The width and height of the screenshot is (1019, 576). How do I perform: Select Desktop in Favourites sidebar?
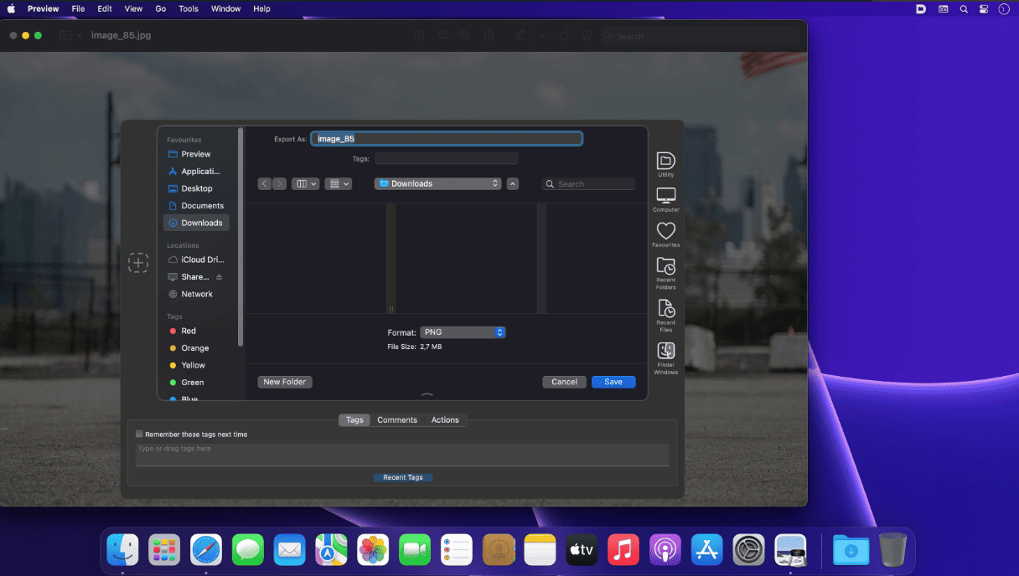[x=196, y=188]
